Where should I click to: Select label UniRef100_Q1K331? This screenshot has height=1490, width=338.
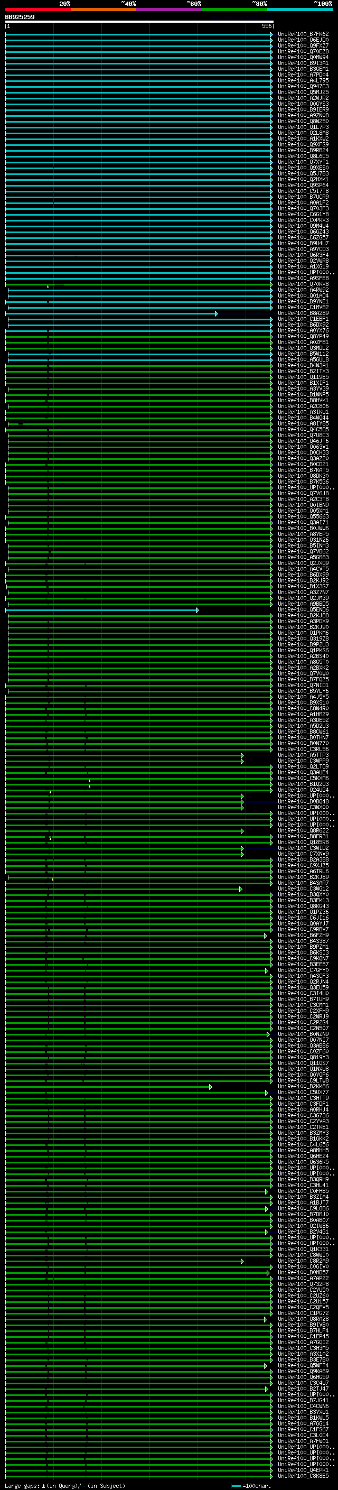tap(303, 1250)
